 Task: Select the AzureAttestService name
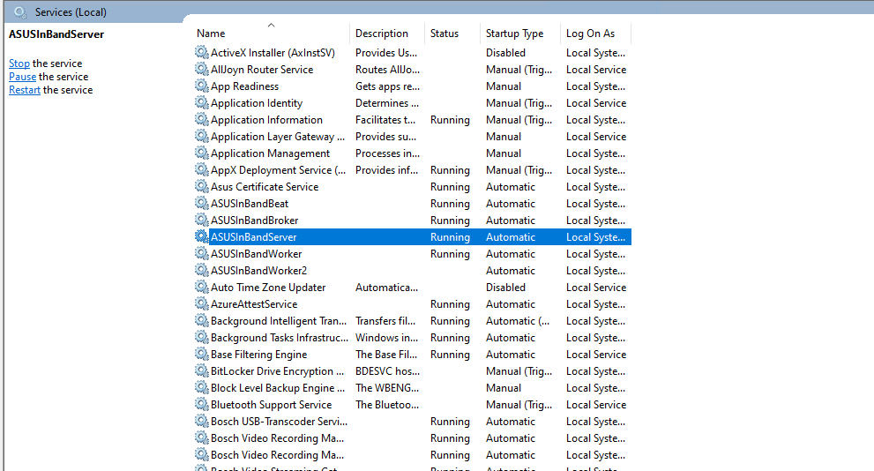tap(254, 304)
